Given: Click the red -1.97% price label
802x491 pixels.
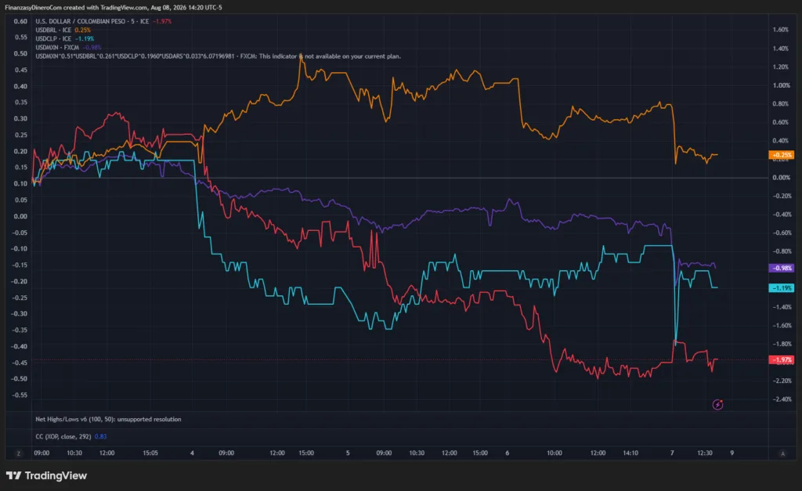Looking at the screenshot, I should tap(781, 360).
